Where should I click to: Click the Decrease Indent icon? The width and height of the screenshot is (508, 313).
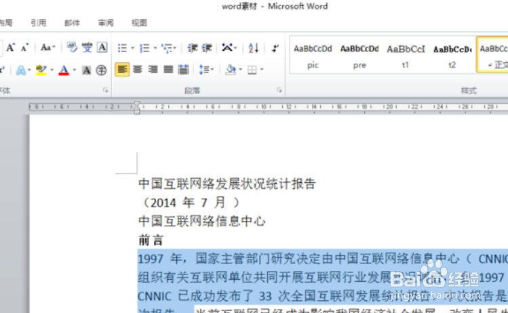pos(193,48)
